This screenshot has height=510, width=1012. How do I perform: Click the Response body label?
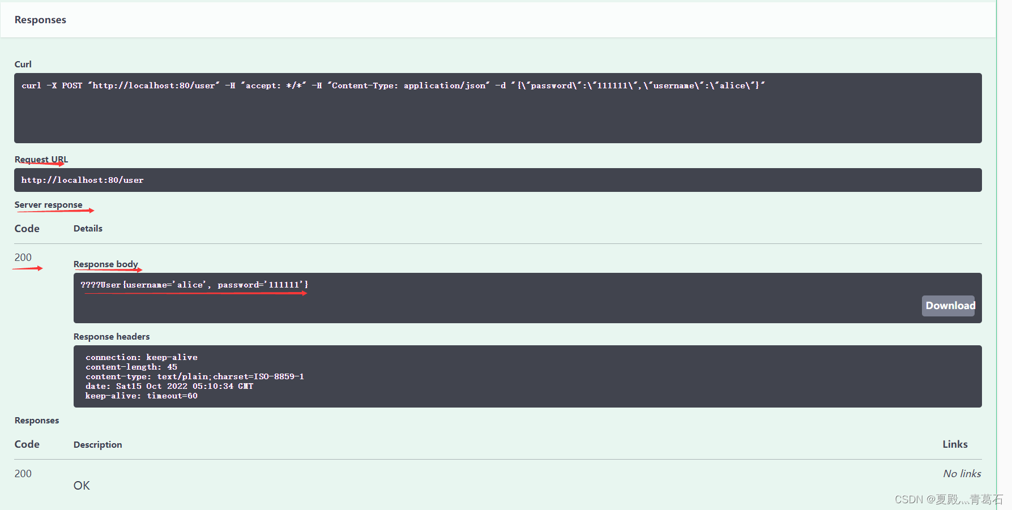tap(106, 264)
